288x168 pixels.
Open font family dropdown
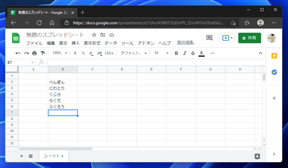134,53
